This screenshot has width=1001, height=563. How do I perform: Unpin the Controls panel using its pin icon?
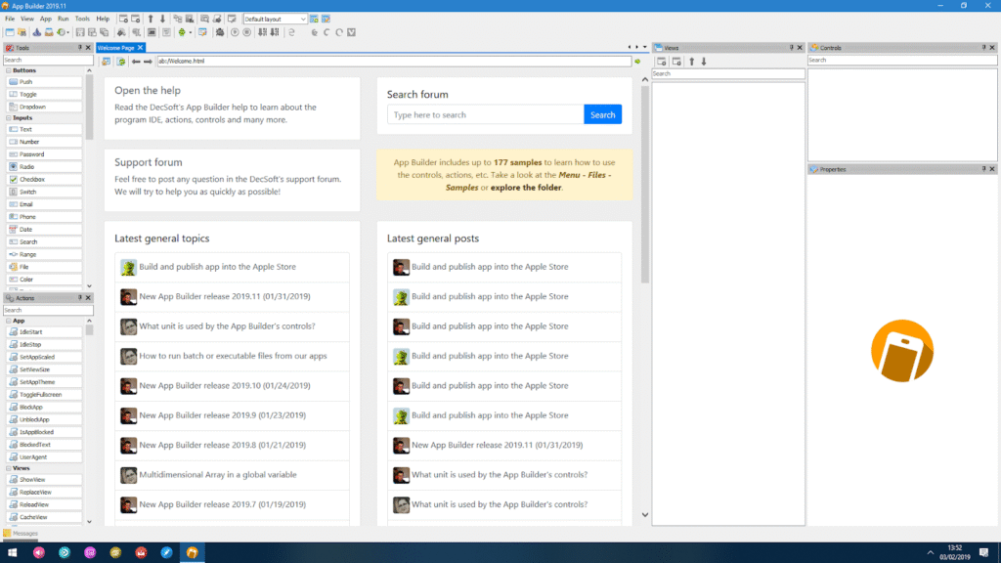click(982, 47)
